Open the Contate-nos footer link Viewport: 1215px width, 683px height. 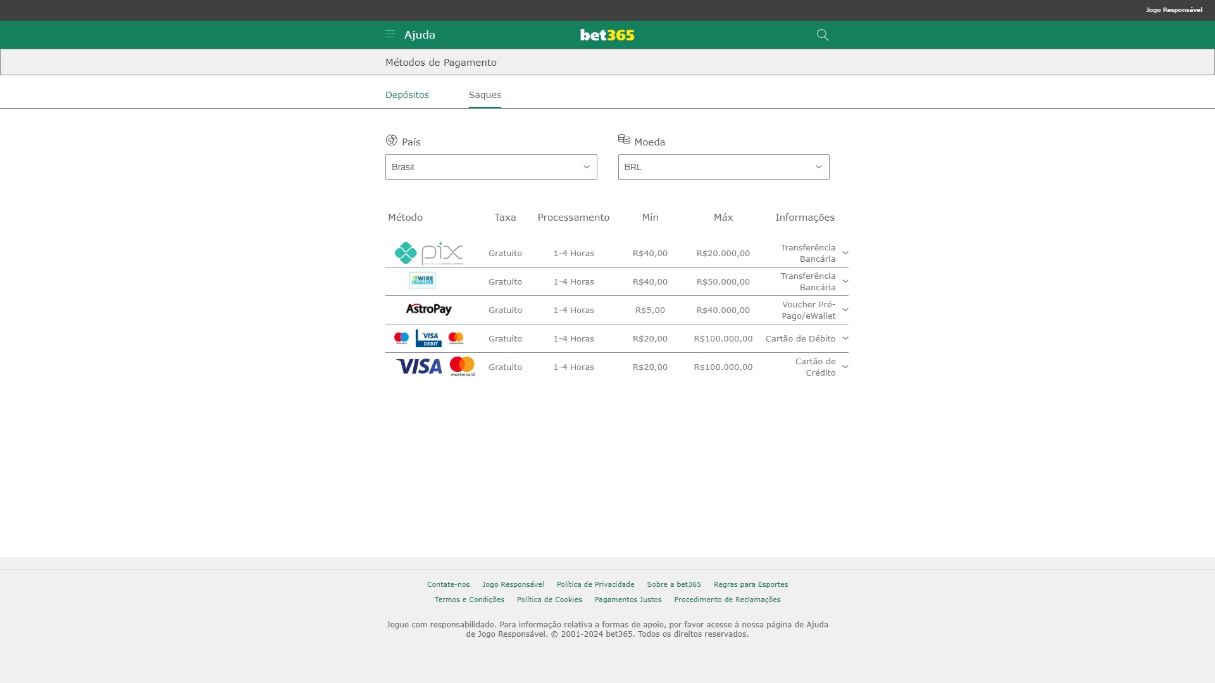coord(448,584)
